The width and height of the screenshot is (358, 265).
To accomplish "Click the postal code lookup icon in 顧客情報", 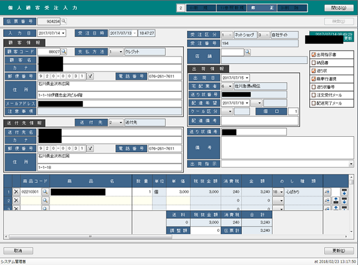I will click(90, 76).
